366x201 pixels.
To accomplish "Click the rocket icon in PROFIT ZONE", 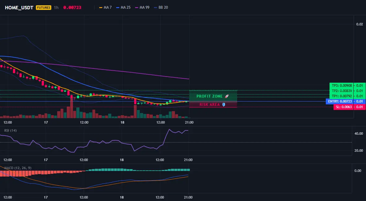I will (x=227, y=96).
